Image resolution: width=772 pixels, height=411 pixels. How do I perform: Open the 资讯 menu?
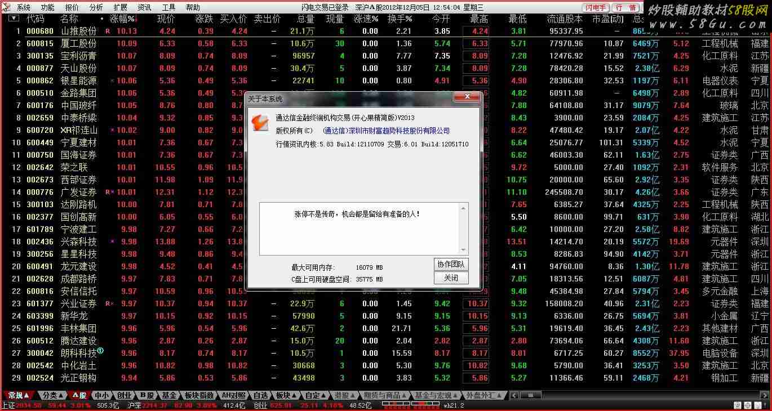(144, 7)
